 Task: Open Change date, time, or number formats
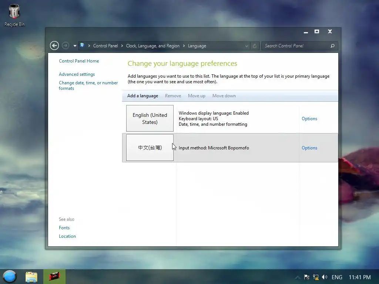click(88, 85)
